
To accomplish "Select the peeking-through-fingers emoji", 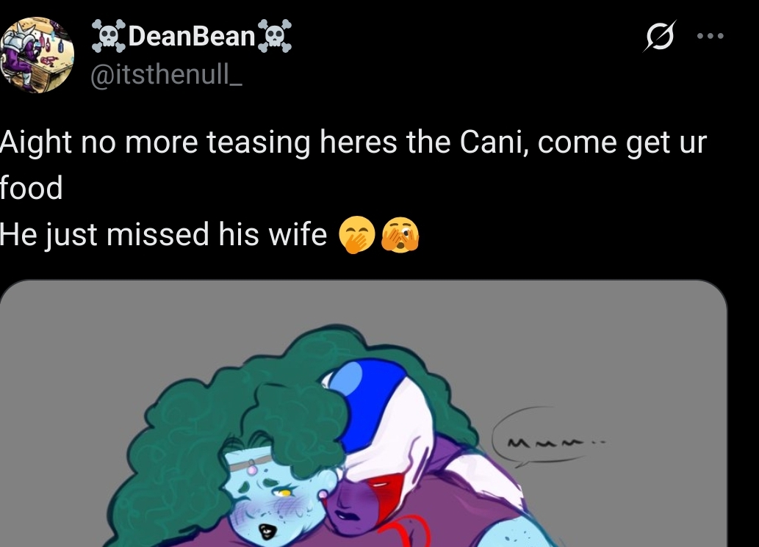I will click(400, 234).
